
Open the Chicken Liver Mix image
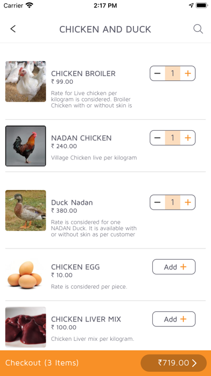pos(26,327)
